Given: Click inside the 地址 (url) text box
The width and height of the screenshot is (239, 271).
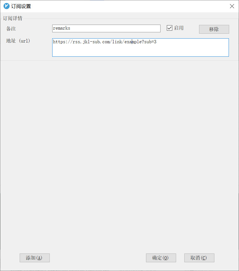Looking at the screenshot, I should coord(140,47).
